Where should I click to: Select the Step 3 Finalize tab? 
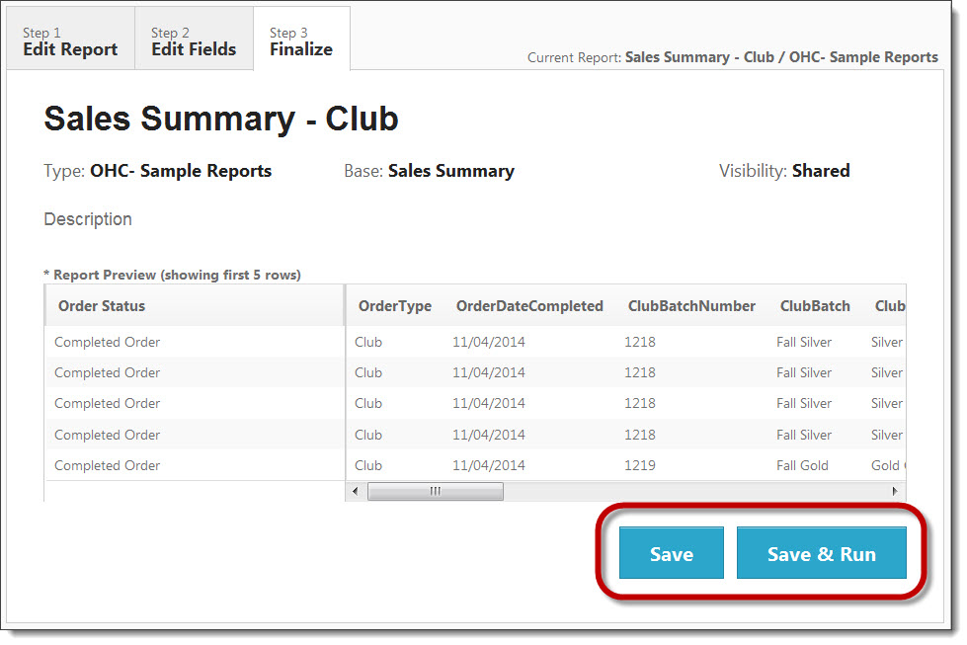point(301,38)
